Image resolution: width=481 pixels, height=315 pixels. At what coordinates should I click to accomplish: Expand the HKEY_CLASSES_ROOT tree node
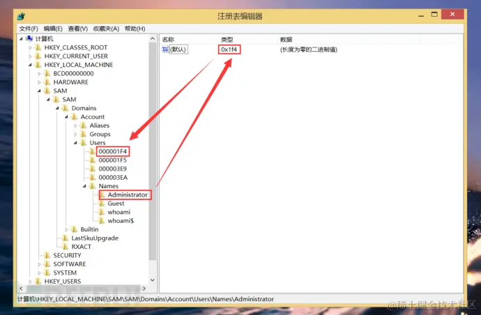tap(31, 48)
